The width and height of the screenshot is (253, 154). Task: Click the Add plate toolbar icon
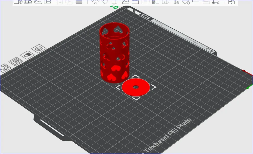pyautogui.click(x=28, y=2)
